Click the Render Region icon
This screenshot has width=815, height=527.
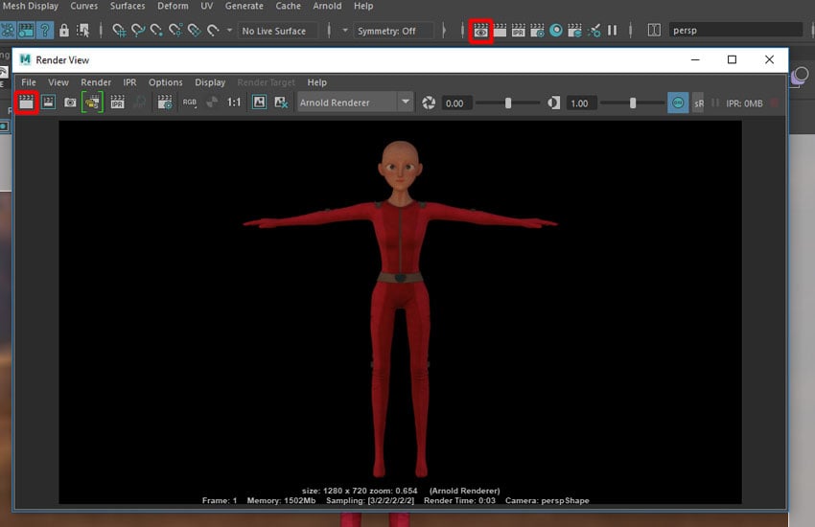click(x=47, y=102)
